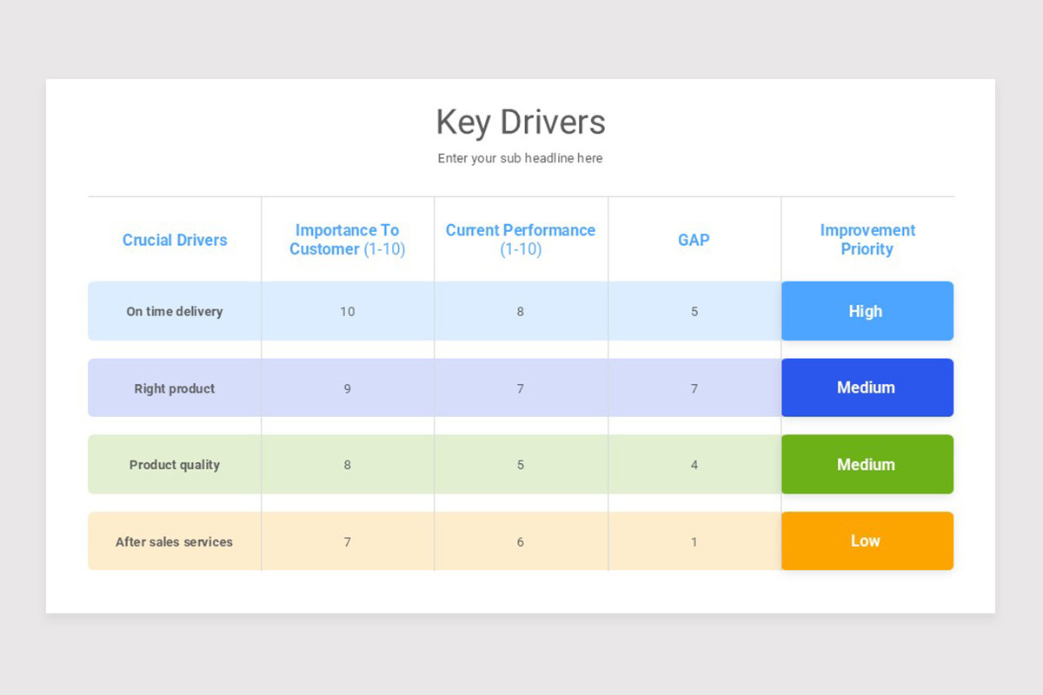Click the Current Performance header
The height and width of the screenshot is (695, 1043).
pyautogui.click(x=520, y=240)
